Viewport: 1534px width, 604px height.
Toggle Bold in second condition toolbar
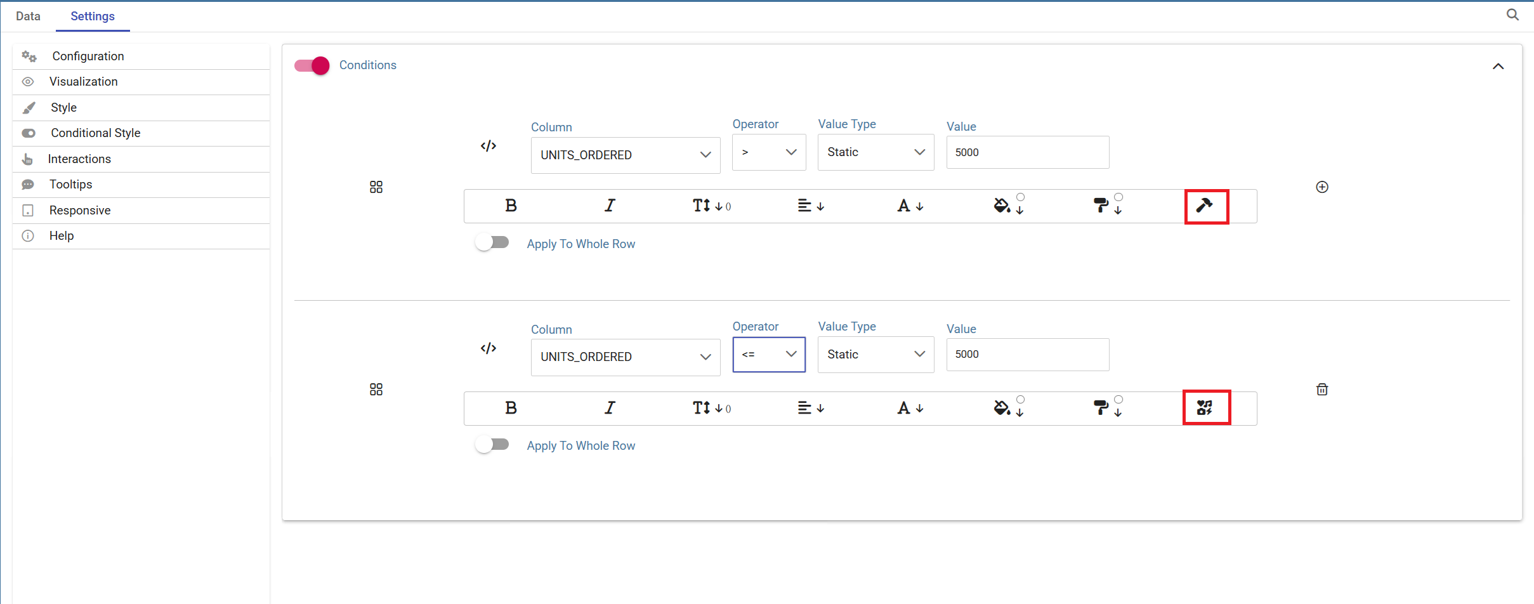(x=511, y=408)
